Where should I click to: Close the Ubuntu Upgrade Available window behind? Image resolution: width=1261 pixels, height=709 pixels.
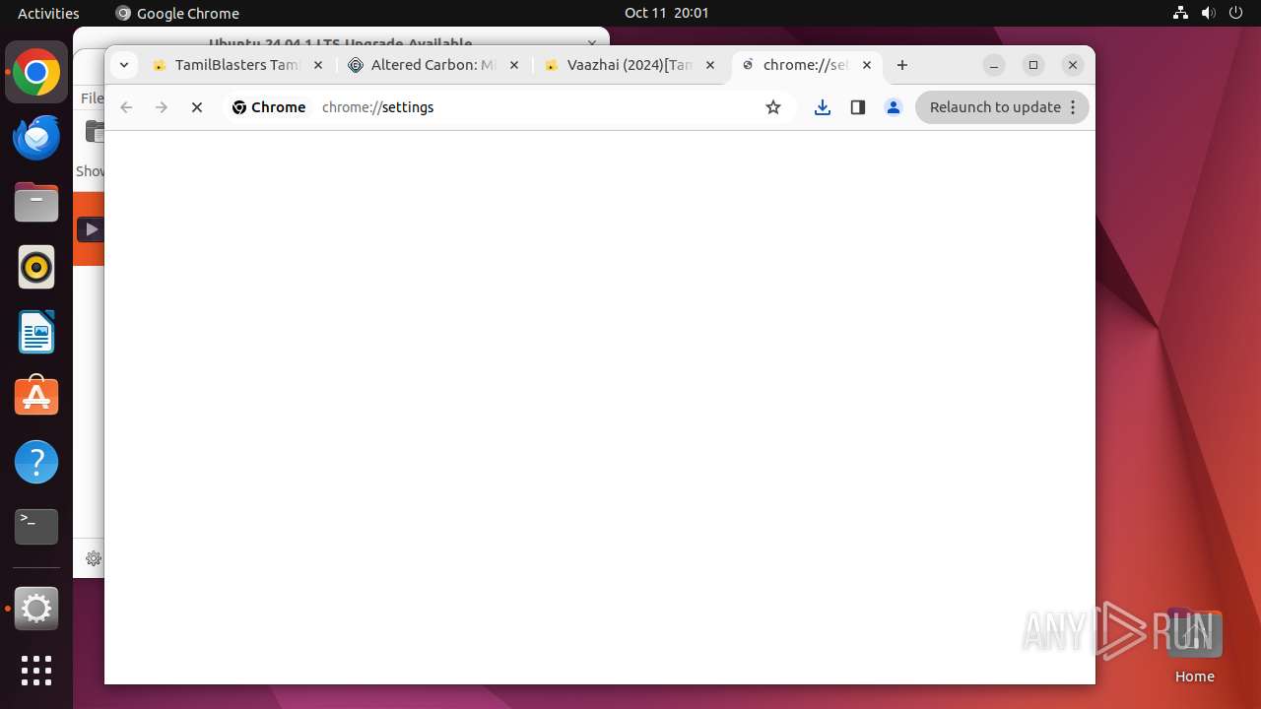(x=592, y=43)
